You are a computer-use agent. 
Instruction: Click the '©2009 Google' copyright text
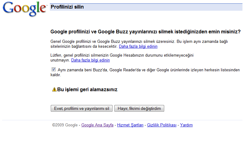65,125
